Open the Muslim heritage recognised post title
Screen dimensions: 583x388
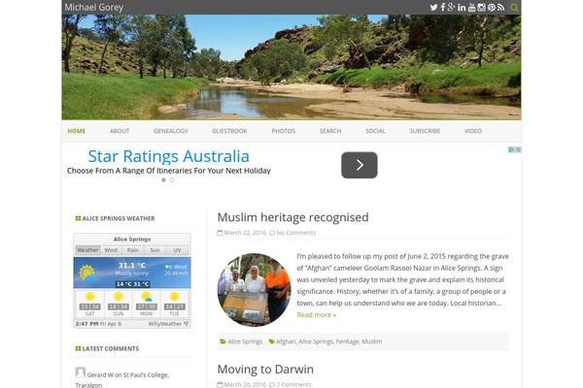coord(293,217)
